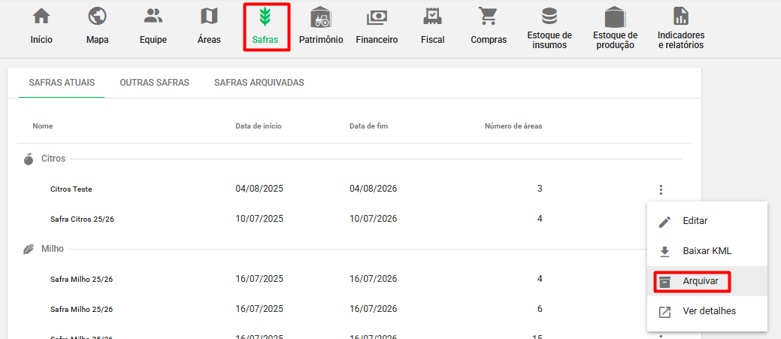The height and width of the screenshot is (339, 781).
Task: Select the Safra Citros 25/26 row
Action: 82,219
